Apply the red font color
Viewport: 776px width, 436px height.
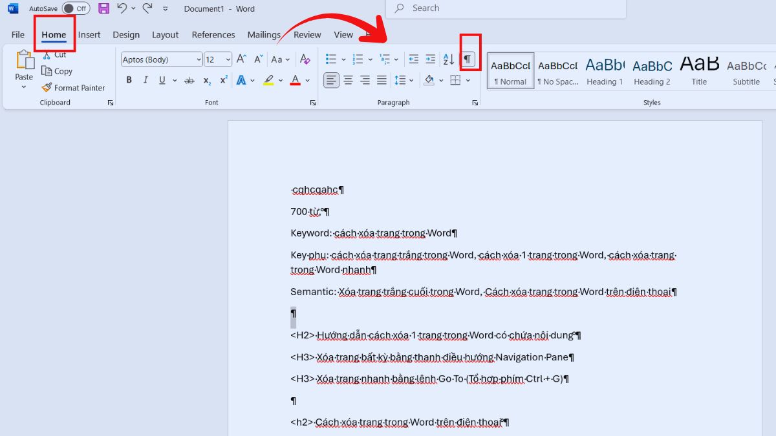pos(296,80)
